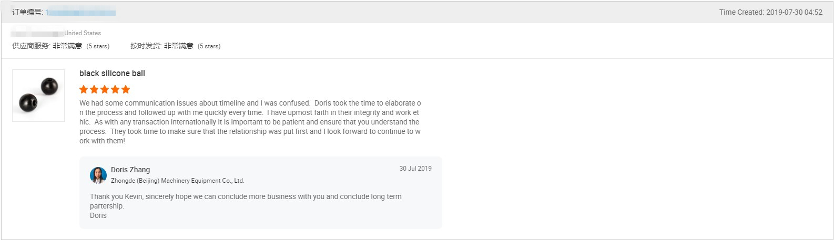Screen dimensions: 834x240
Task: Open the "black silicone ball" product title
Action: coord(112,74)
